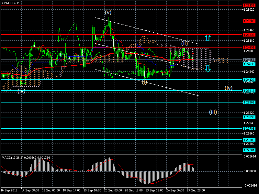Click the 24 Sep 23:00 time label
This screenshot has height=194, width=259.
pos(196,190)
